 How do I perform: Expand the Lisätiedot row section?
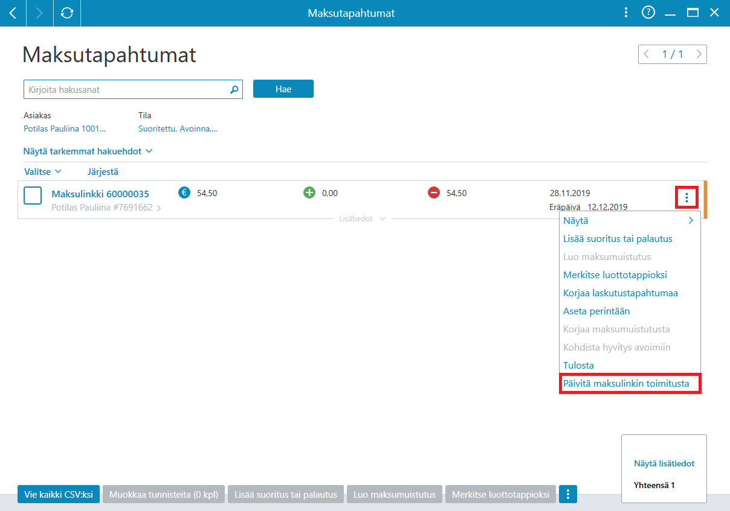click(x=362, y=218)
